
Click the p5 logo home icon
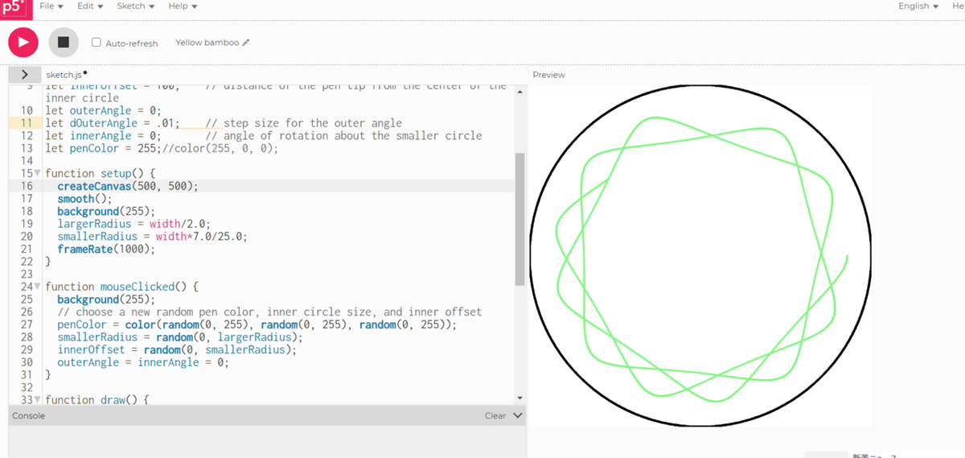coord(15,7)
